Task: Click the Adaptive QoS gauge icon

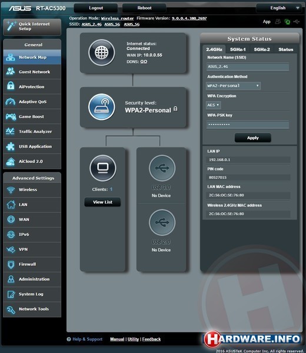Action: [x=11, y=102]
